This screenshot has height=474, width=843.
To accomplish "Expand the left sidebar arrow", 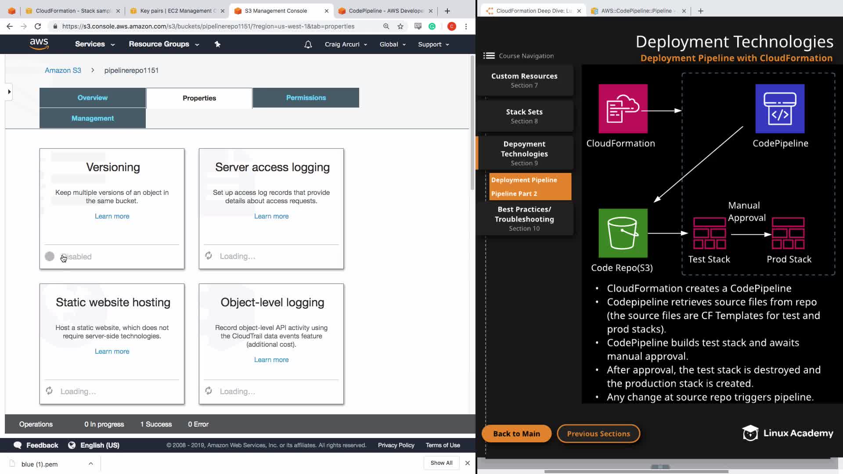I will [9, 92].
